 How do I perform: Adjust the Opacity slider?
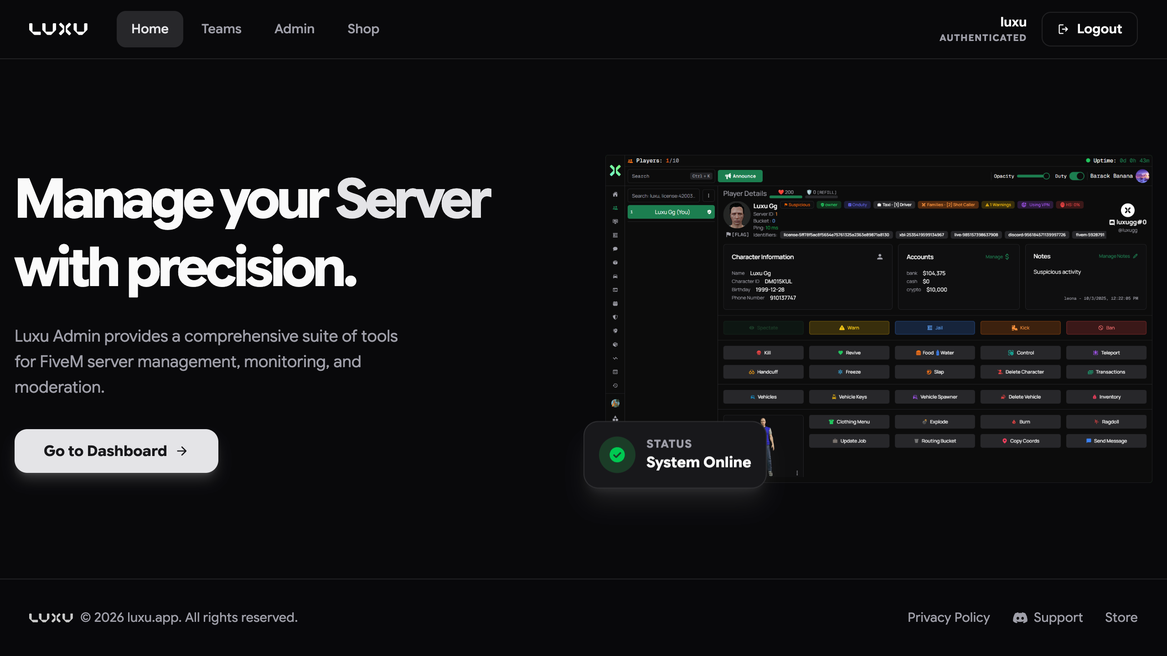[1033, 176]
